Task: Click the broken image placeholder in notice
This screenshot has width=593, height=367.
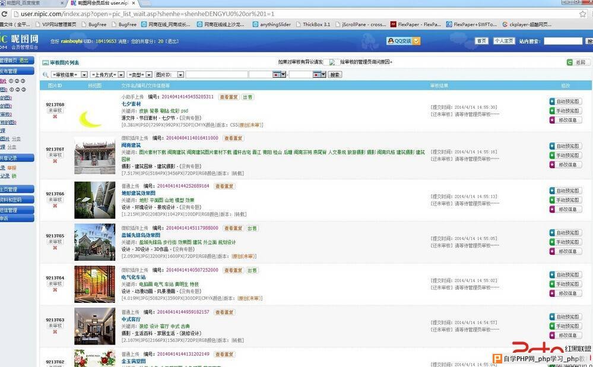Action: pos(332,62)
